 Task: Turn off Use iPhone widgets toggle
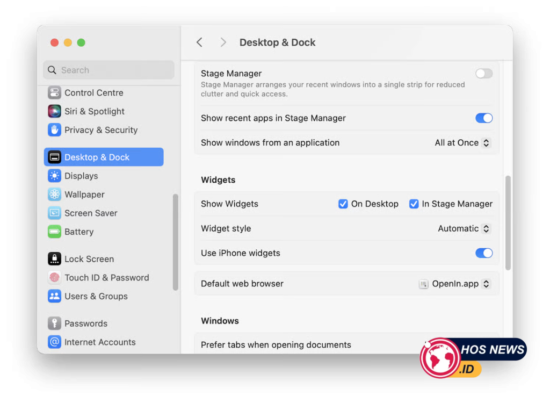pos(484,253)
